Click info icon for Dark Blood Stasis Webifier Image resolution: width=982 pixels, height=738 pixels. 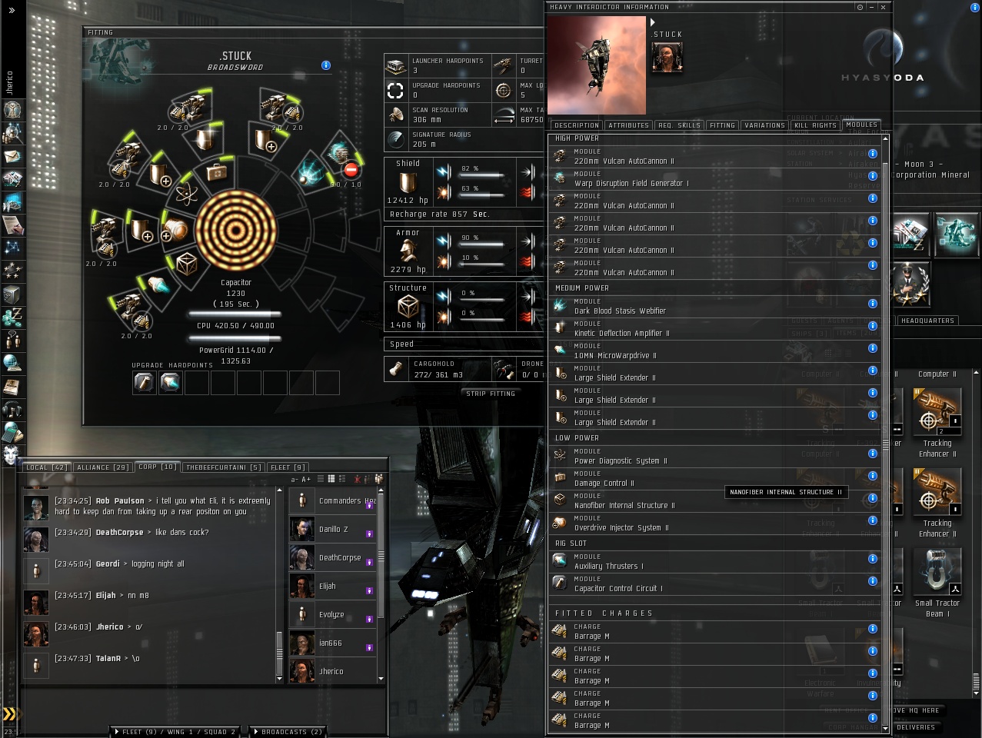[873, 304]
